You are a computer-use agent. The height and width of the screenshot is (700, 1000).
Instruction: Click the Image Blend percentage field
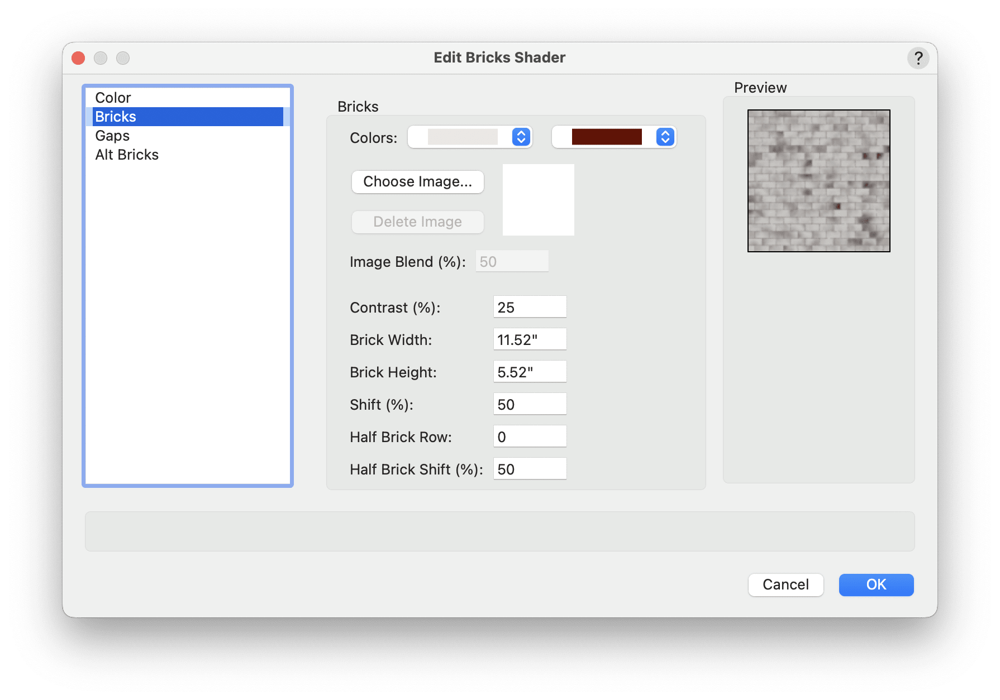[x=511, y=261]
